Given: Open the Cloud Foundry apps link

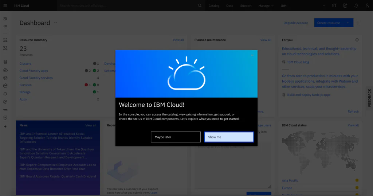Looking at the screenshot, I should click(x=34, y=71).
